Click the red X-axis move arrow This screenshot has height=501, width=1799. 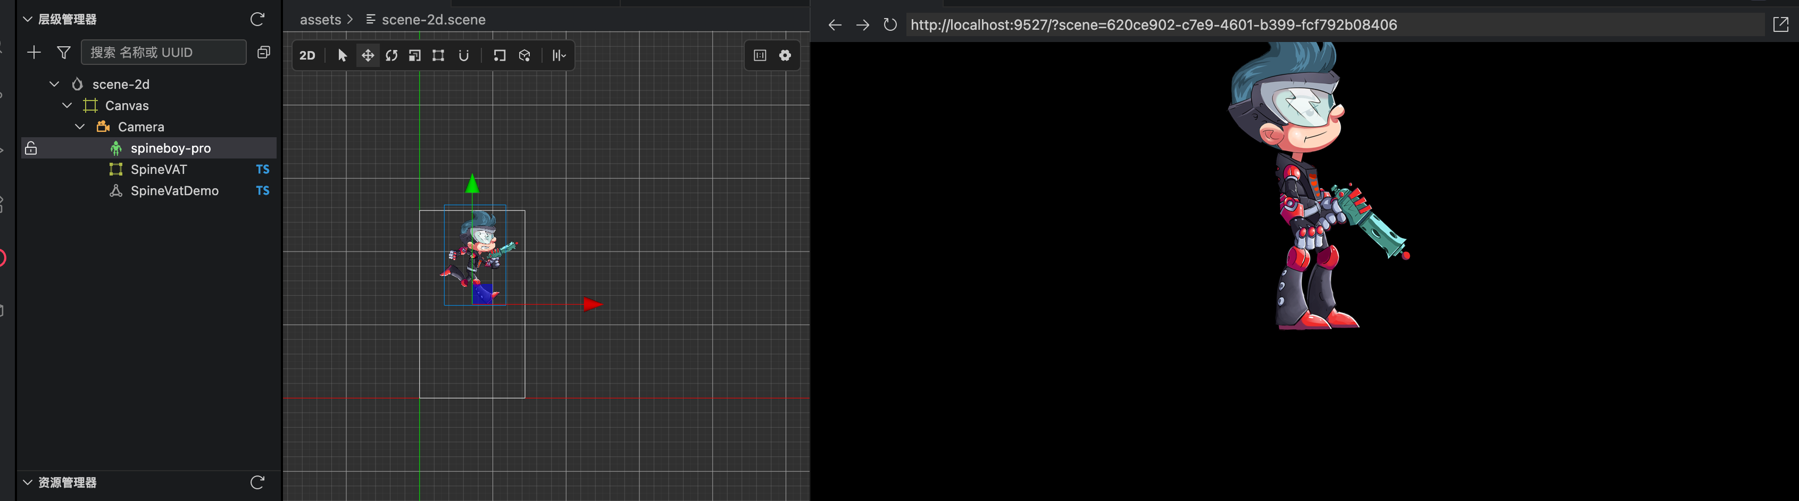tap(592, 304)
